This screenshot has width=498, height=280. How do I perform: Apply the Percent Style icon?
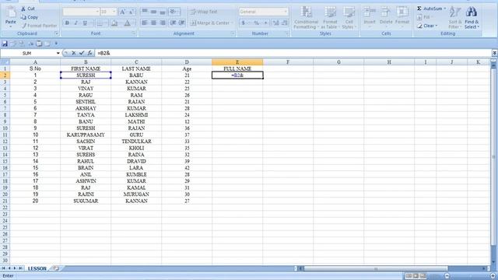pyautogui.click(x=256, y=23)
